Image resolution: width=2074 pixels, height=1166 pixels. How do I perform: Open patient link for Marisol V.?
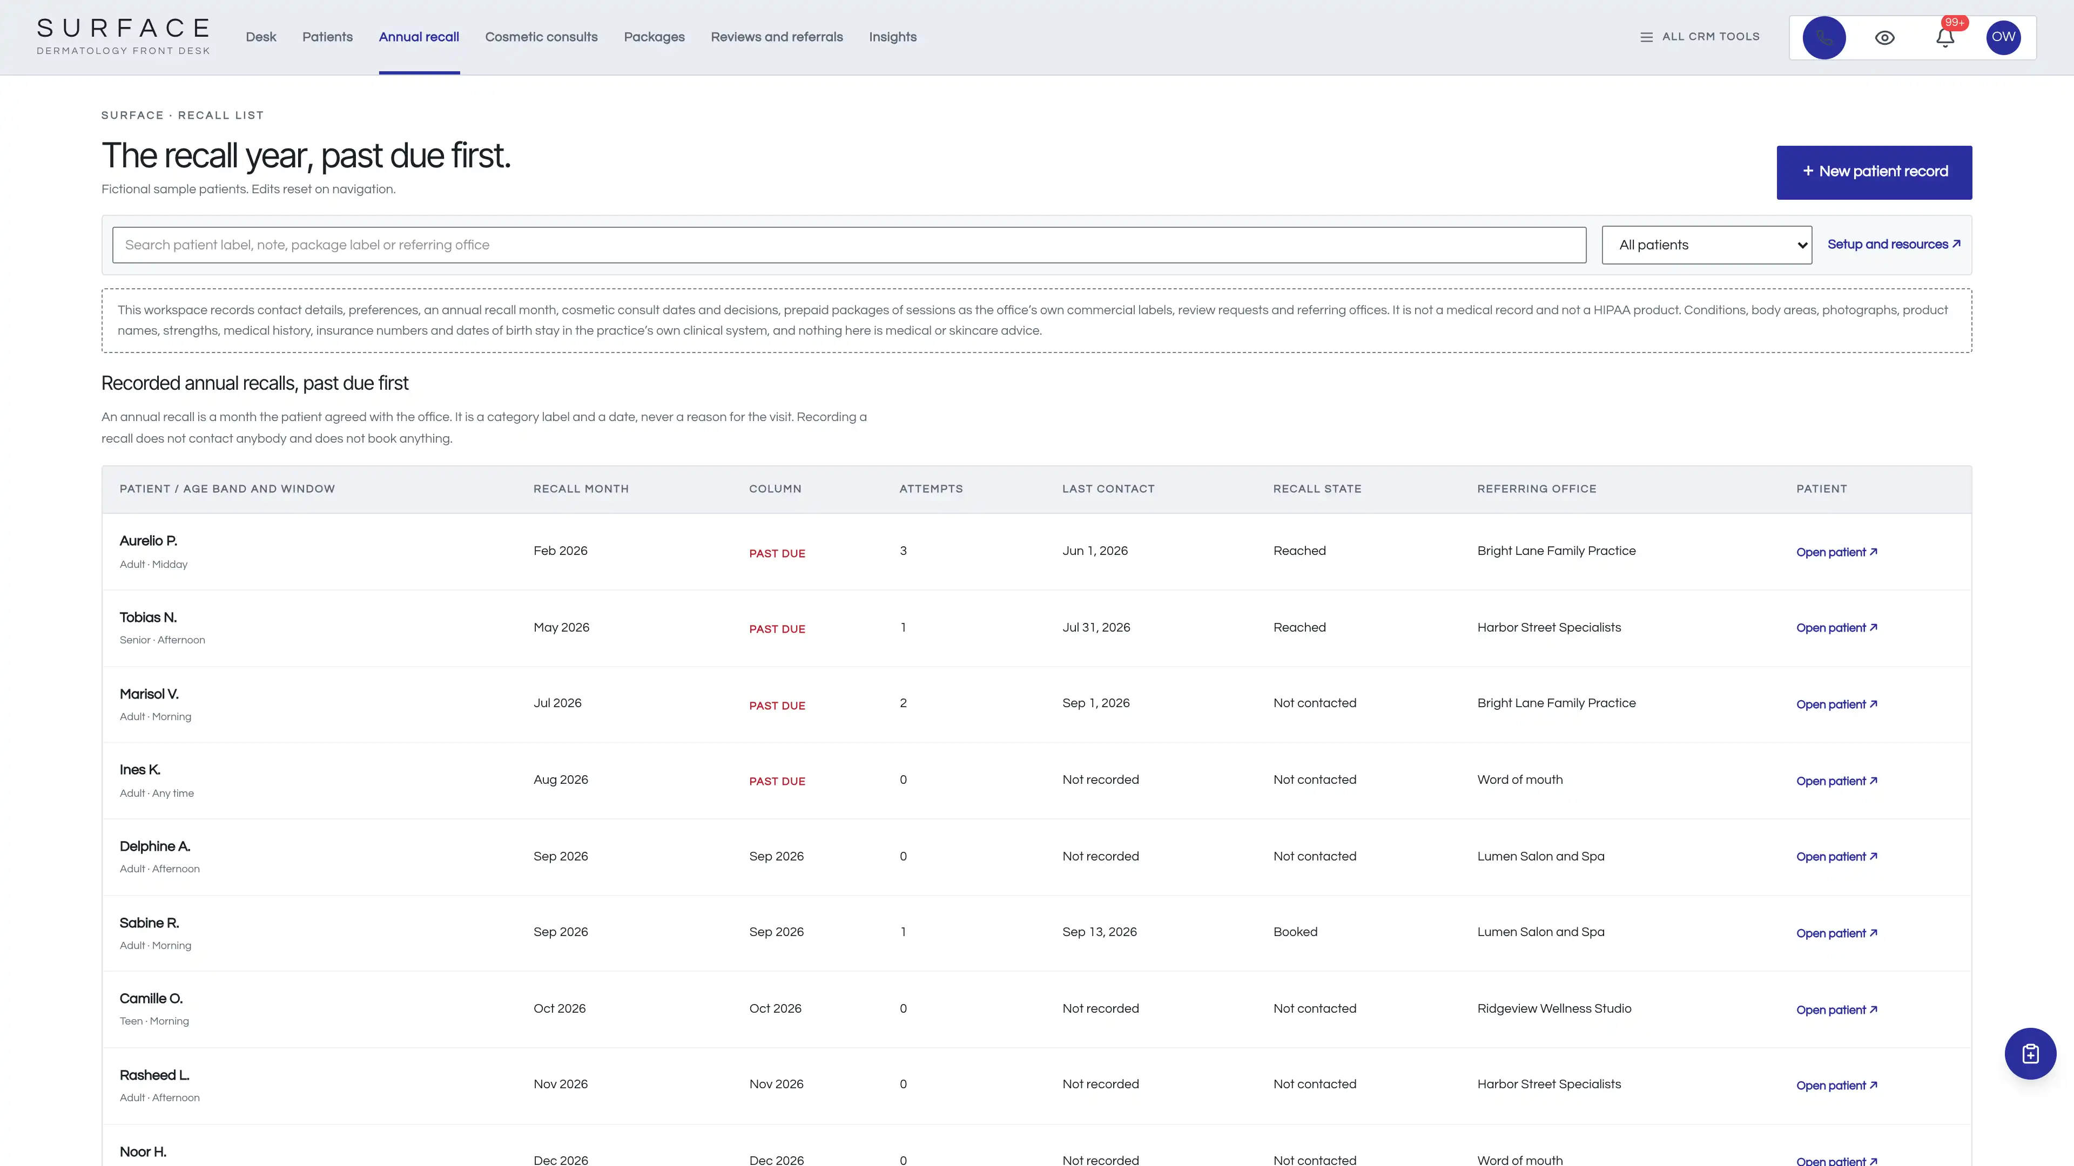[x=1836, y=704]
